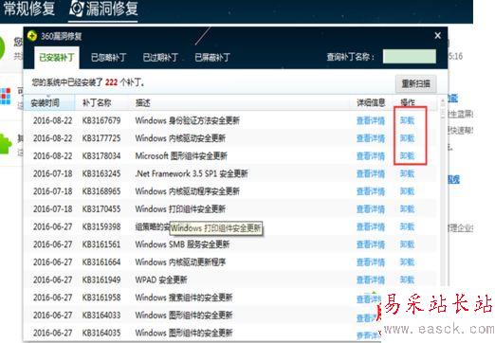The image size is (495, 343).
Task: Select the KB3161949 patch name
Action: click(101, 280)
